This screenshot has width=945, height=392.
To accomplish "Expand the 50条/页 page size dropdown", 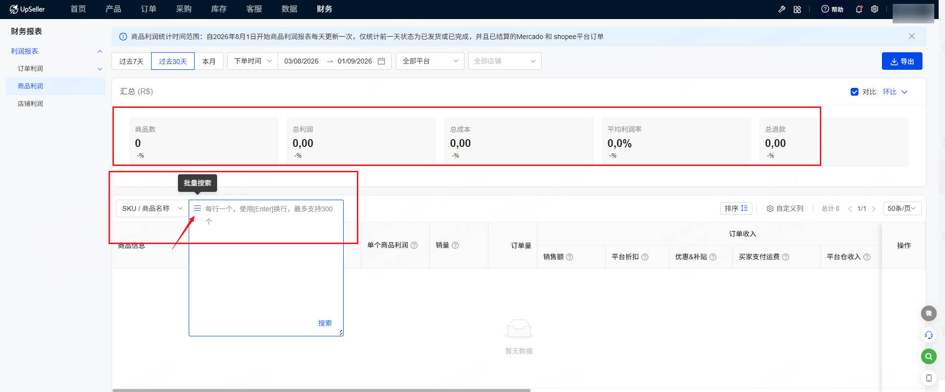I will [902, 208].
